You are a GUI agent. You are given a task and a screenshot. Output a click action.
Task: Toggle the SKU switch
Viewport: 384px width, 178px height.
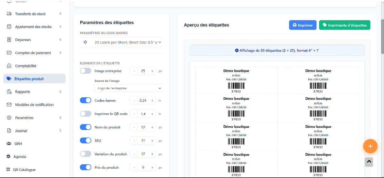(x=86, y=141)
